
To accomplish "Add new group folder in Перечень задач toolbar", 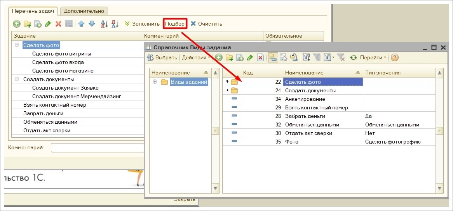I will click(x=28, y=24).
